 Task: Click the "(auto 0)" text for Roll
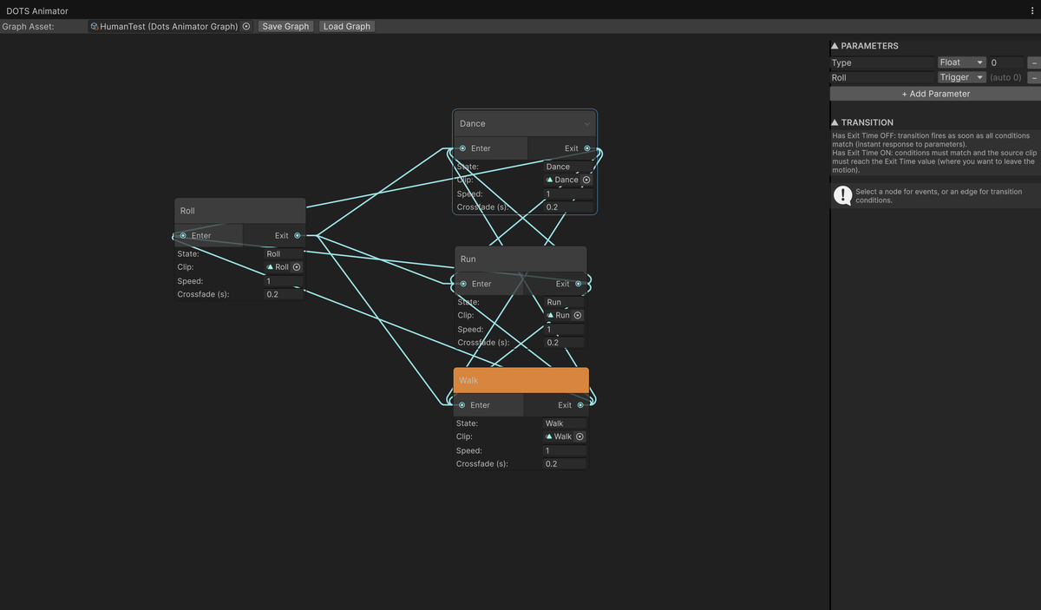(x=1005, y=78)
